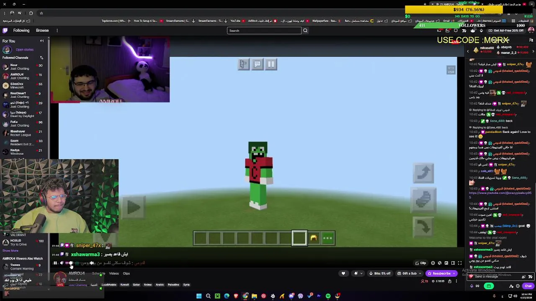Click the Resubscribe button

tap(441, 273)
